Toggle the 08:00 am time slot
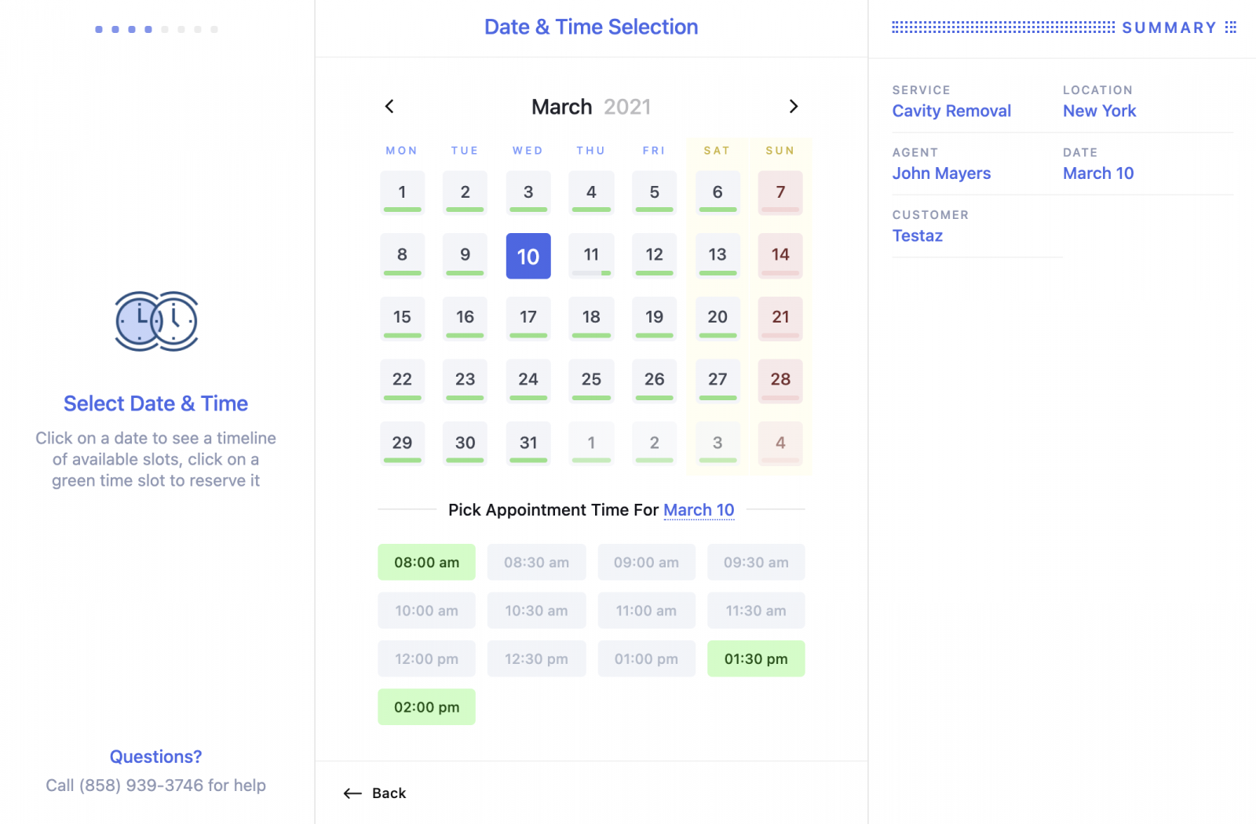This screenshot has height=824, width=1256. (426, 562)
